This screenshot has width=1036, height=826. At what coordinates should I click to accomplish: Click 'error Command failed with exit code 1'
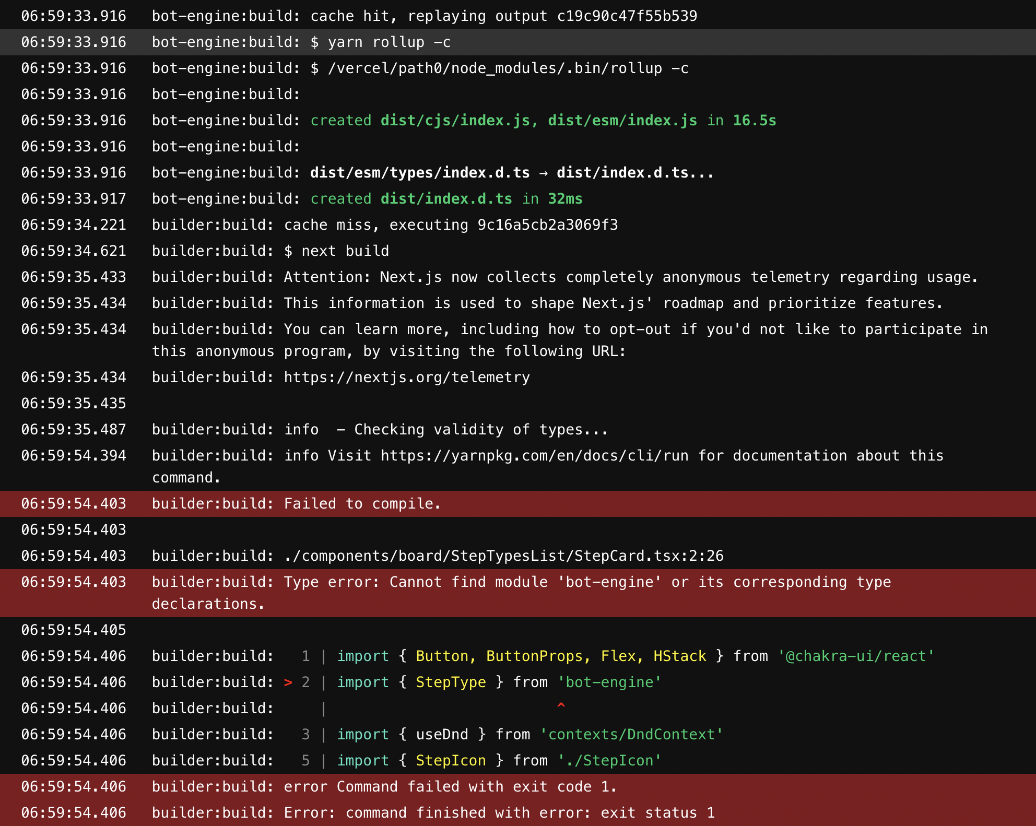[x=450, y=787]
